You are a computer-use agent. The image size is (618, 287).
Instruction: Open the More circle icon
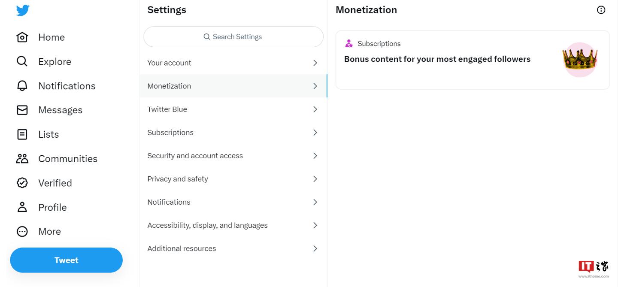22,232
